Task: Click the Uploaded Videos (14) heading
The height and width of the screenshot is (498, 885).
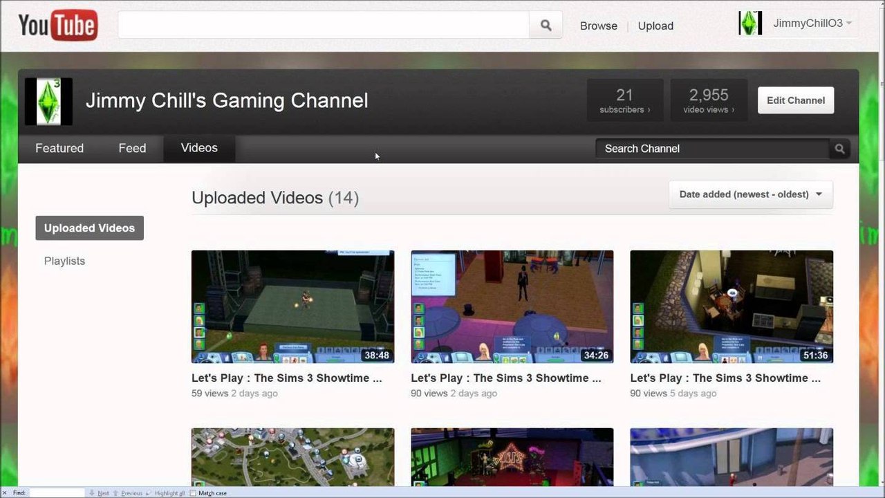Action: click(275, 198)
